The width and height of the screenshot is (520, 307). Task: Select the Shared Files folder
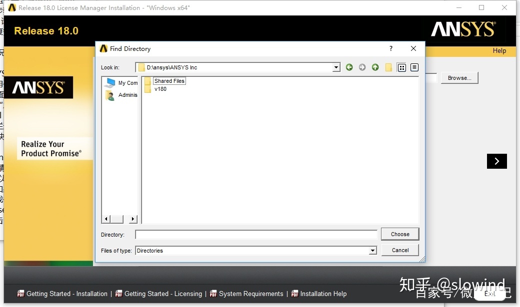(165, 81)
